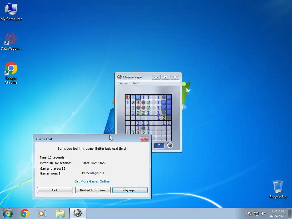Close the Game Lost dialog with the red X

(144, 139)
